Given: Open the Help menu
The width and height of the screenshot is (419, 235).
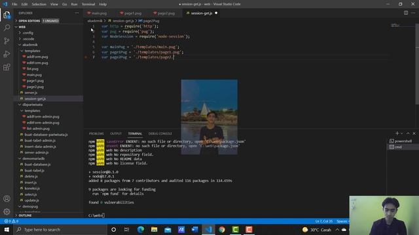Looking at the screenshot, I should [103, 5].
